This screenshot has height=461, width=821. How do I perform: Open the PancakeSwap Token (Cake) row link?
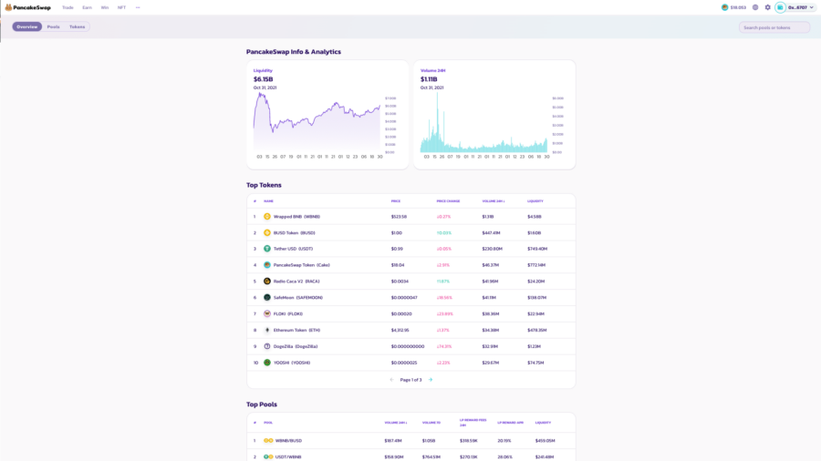301,265
